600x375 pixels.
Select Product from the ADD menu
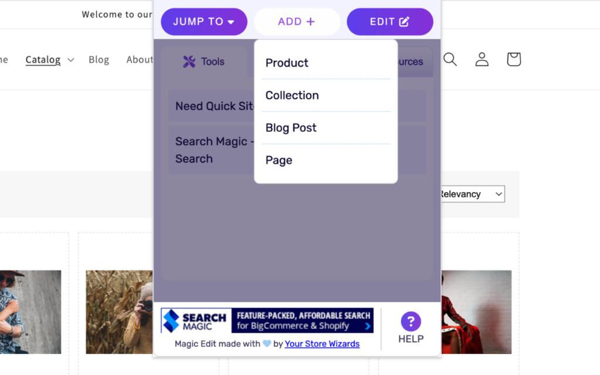pos(287,63)
